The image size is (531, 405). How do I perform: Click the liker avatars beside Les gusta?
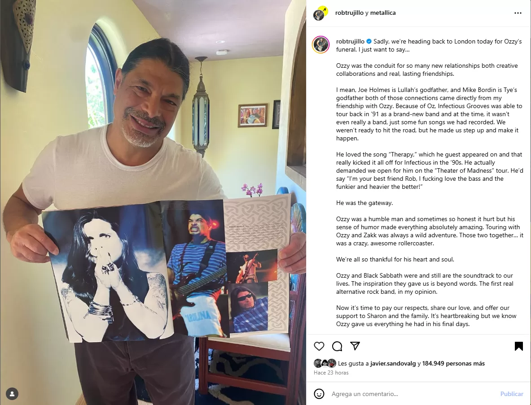pyautogui.click(x=325, y=363)
